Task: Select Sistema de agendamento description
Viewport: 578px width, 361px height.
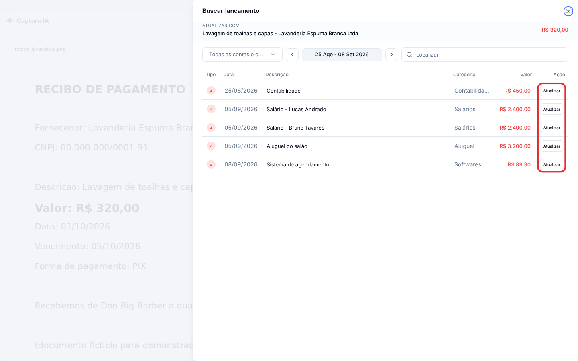Action: click(x=298, y=164)
